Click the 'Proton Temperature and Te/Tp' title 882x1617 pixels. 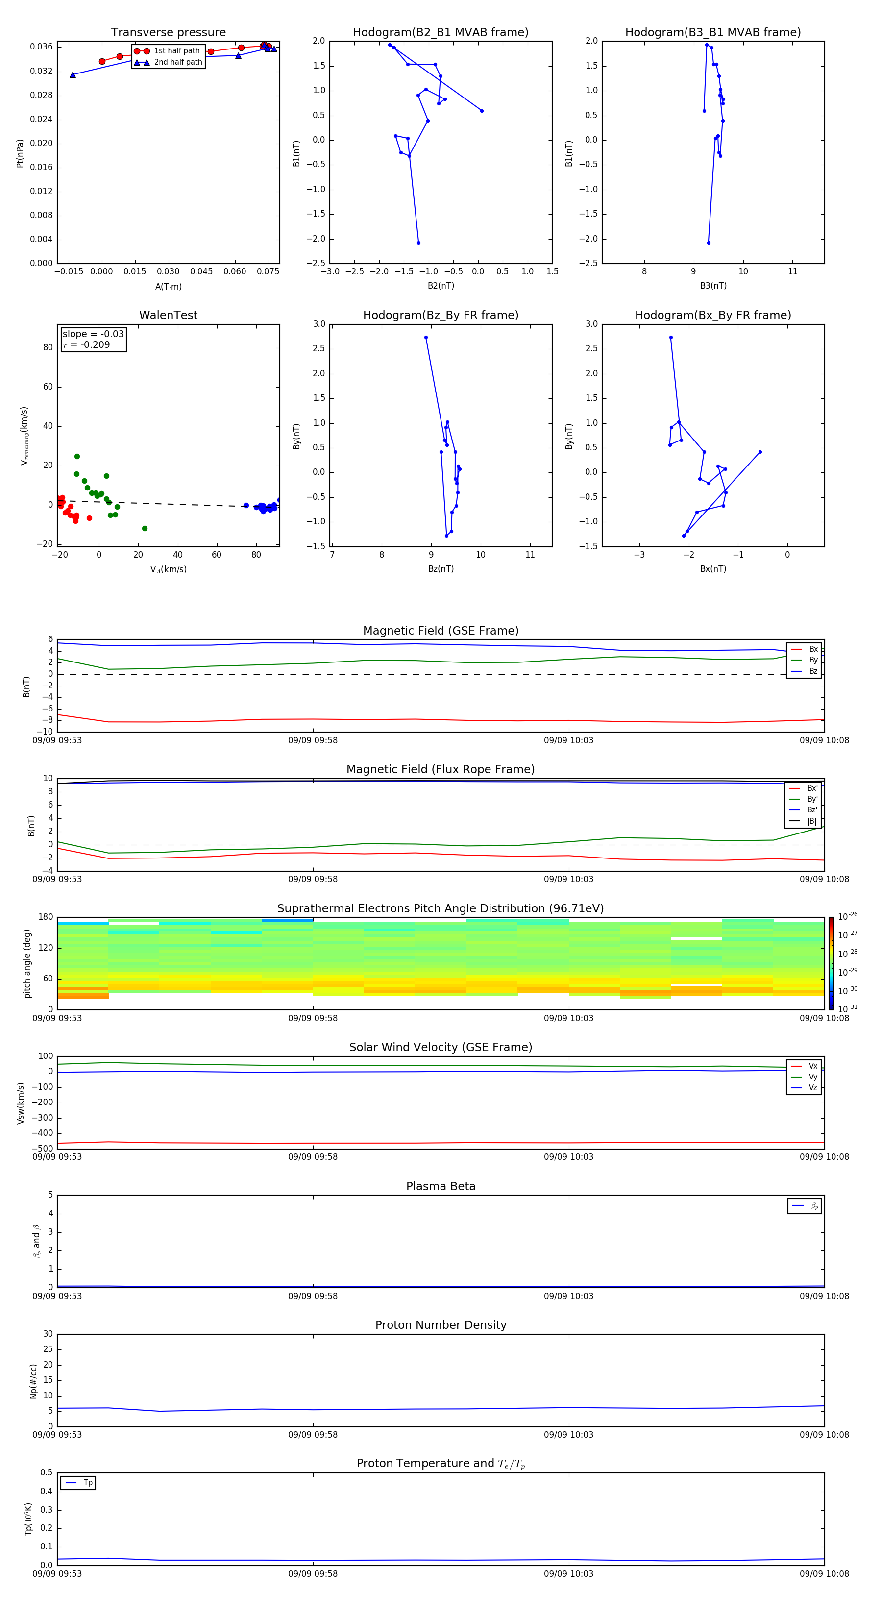(441, 1464)
